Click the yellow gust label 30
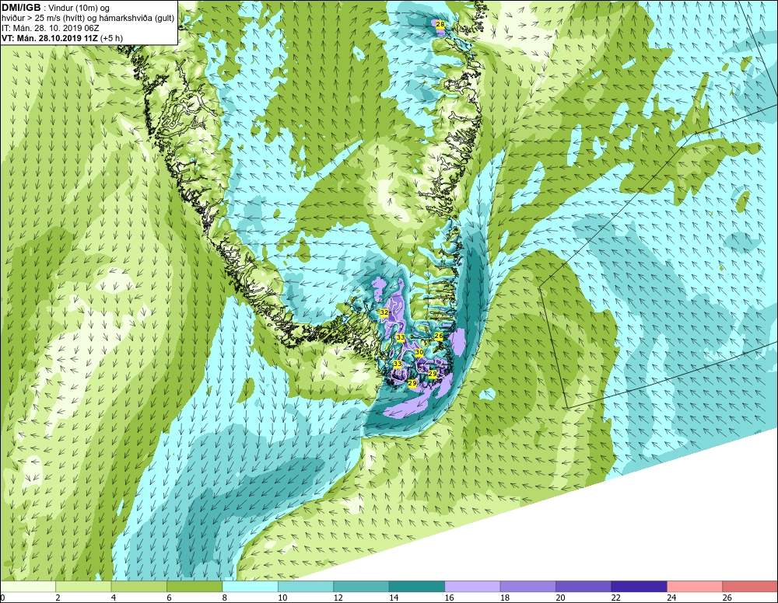Screen dimensions: 778x603 419,352
